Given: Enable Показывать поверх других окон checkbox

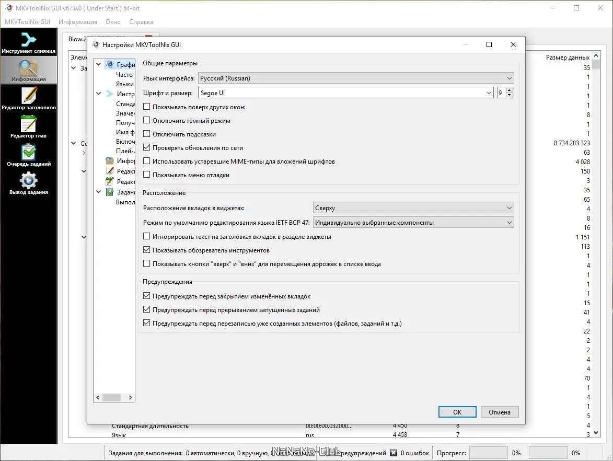Looking at the screenshot, I should (147, 107).
